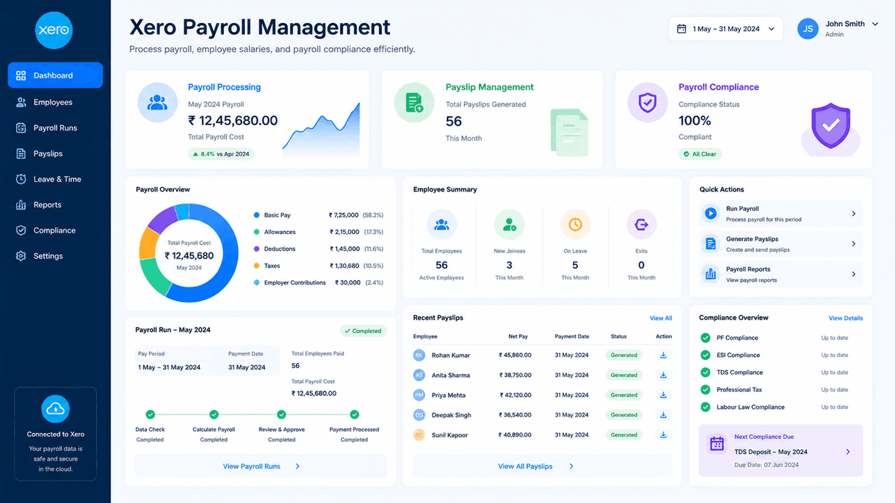This screenshot has width=895, height=503.
Task: Download Priya Mehta's payslip
Action: (x=663, y=395)
